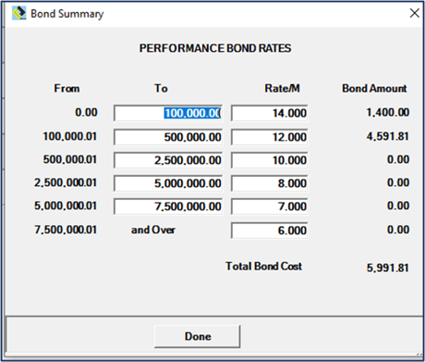
Task: Click the 14.000 Rate/M field
Action: coord(270,113)
